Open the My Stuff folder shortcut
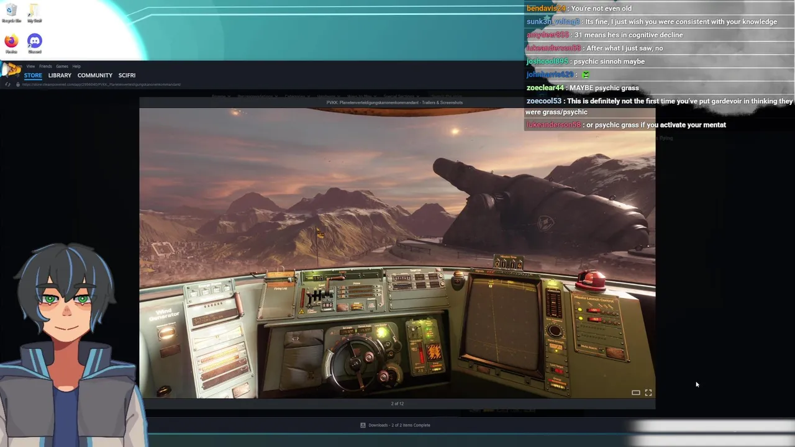795x447 pixels. pos(34,14)
